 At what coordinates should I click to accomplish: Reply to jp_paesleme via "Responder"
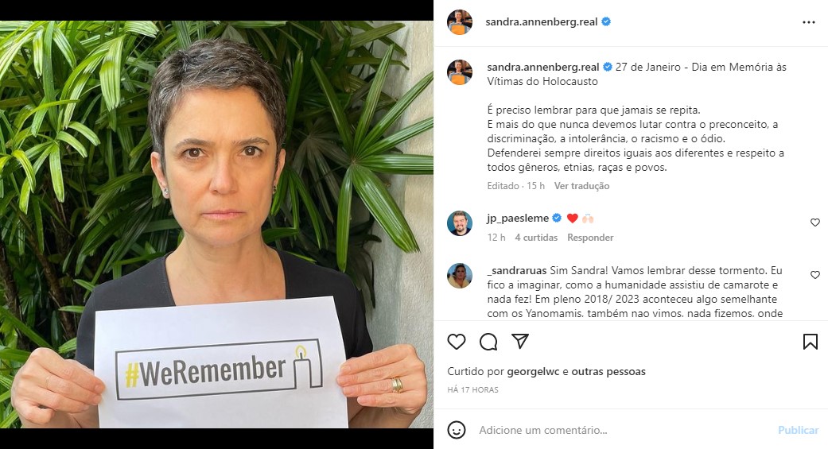tap(590, 238)
